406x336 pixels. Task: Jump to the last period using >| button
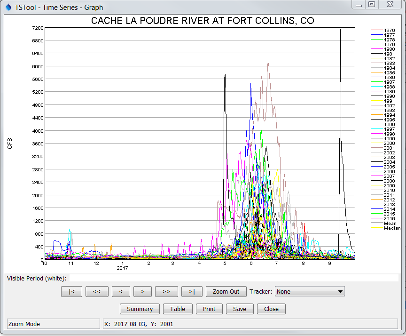(x=191, y=291)
